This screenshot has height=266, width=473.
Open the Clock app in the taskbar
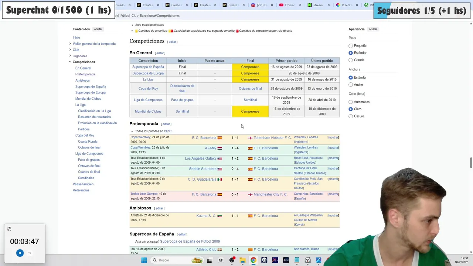coord(307,260)
